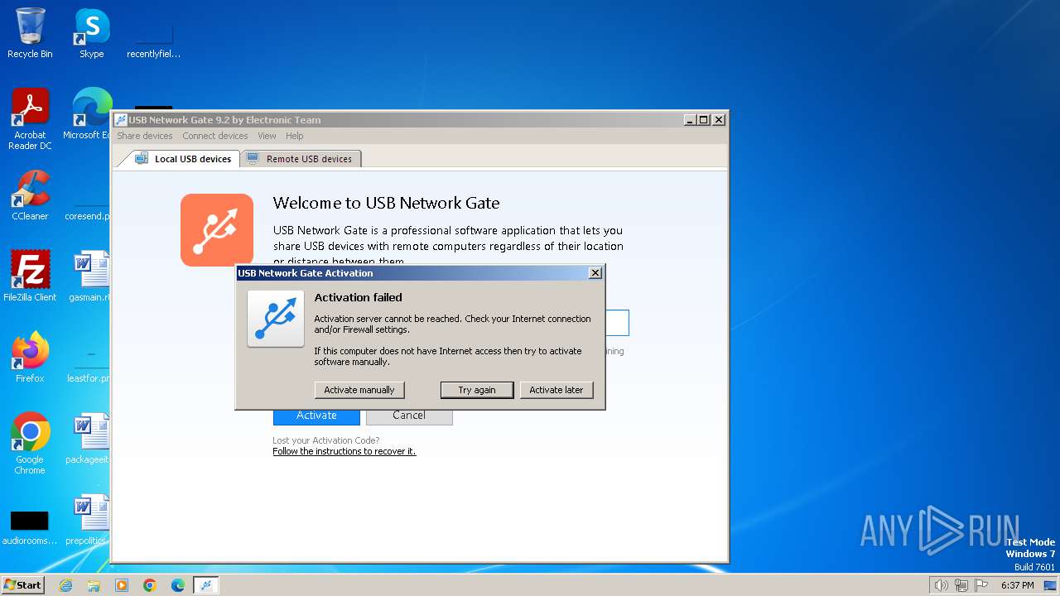Viewport: 1060px width, 596px height.
Task: Close the USB Network Gate Activation dialog
Action: 595,273
